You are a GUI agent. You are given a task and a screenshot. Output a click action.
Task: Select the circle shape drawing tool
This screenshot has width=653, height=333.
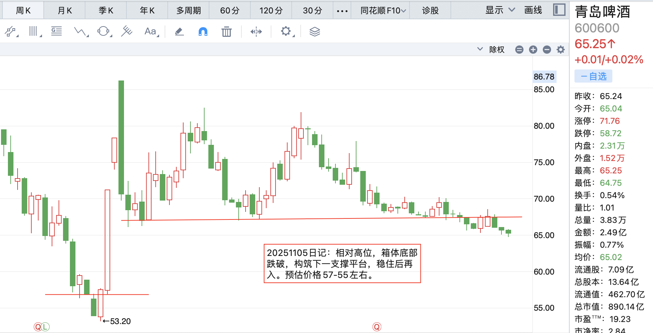[x=104, y=32]
